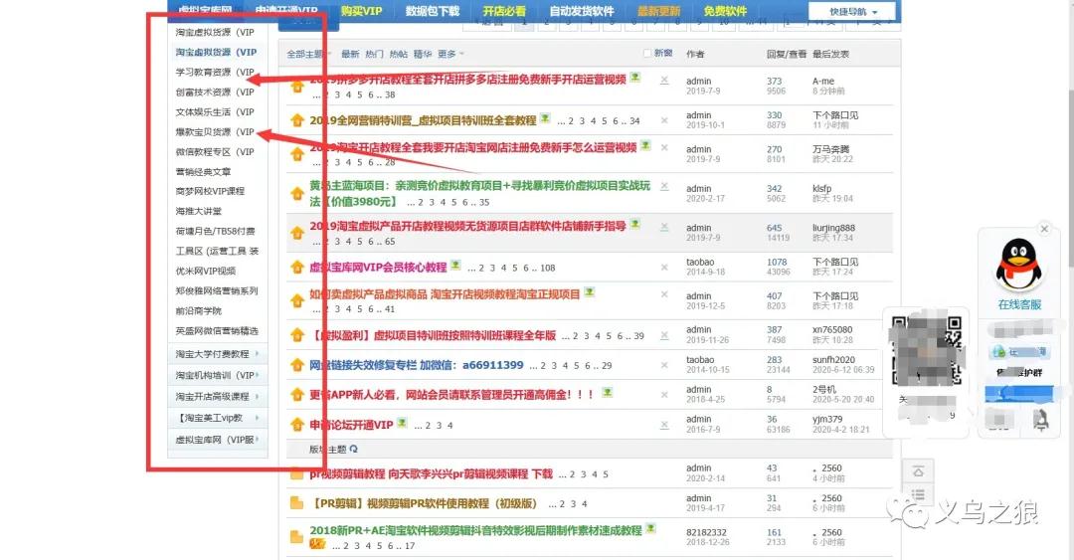Screen dimensions: 1074x560
Task: Click folder icon next to 【PR剪辑】 thread
Action: point(296,504)
